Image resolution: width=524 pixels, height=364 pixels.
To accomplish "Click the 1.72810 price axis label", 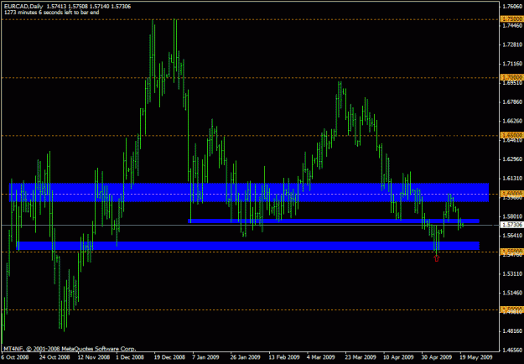I will [x=512, y=44].
